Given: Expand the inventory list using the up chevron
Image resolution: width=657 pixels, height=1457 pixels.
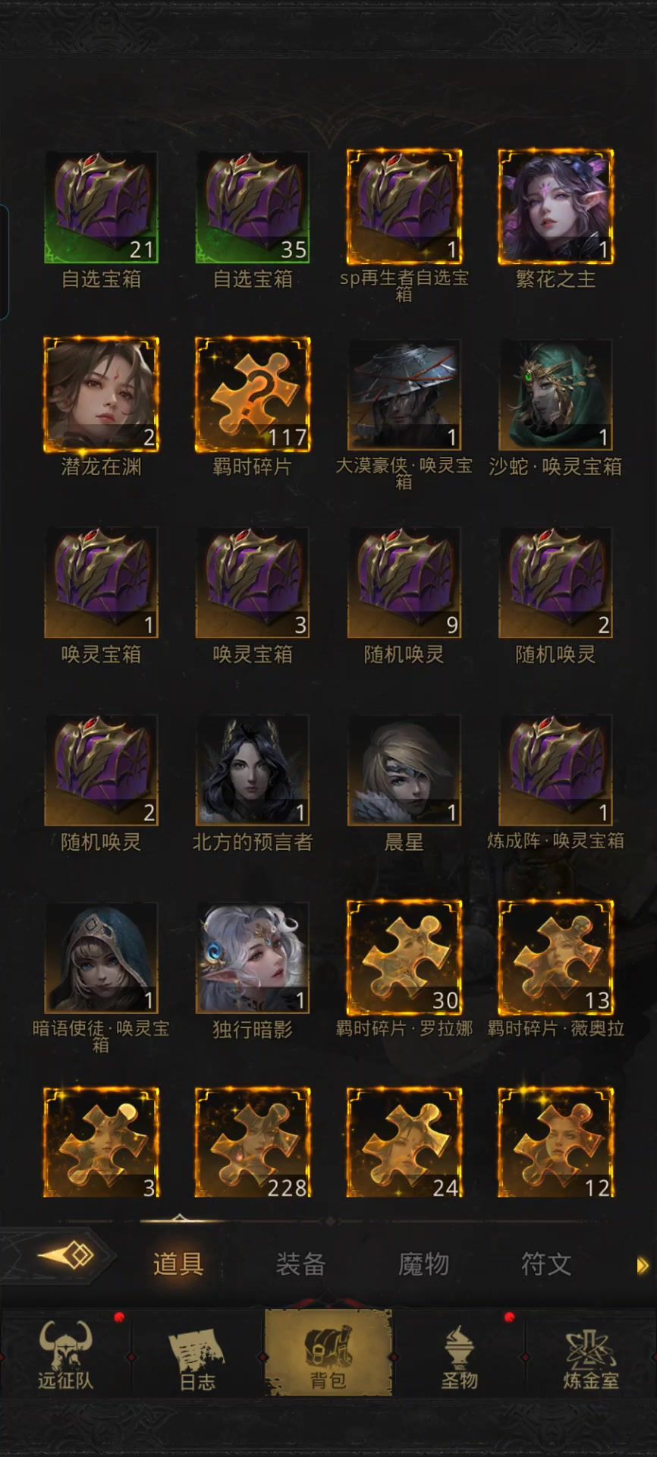Looking at the screenshot, I should click(179, 1219).
